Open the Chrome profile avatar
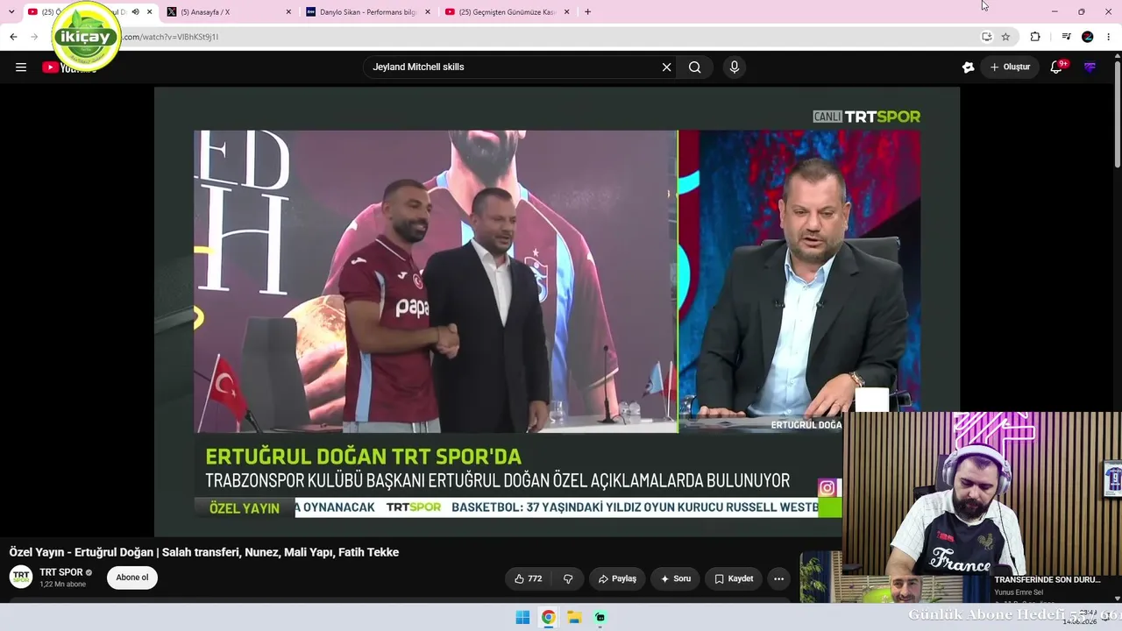The height and width of the screenshot is (631, 1122). (1088, 37)
